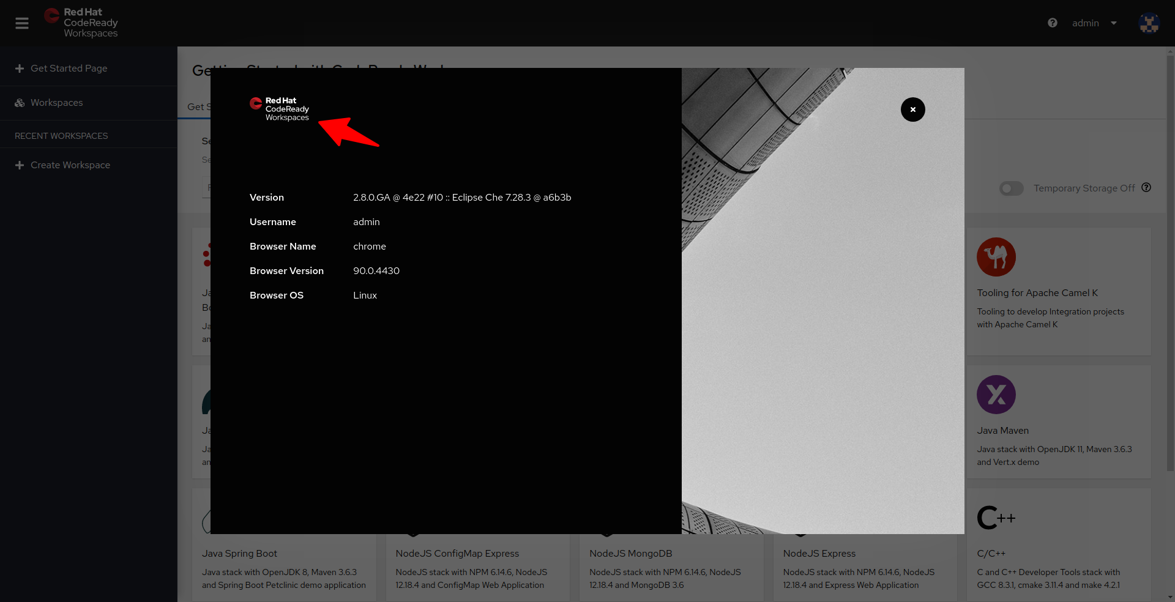
Task: Open the Java Spring Boot sample
Action: click(x=239, y=554)
